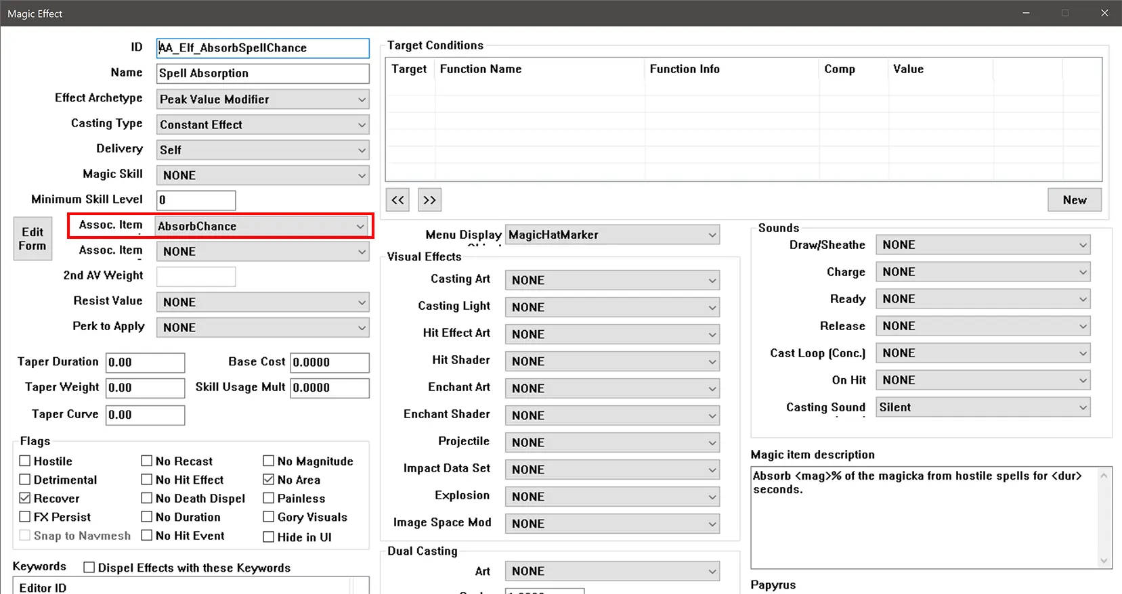Open the Explosion dropdown
The image size is (1122, 594).
(613, 497)
